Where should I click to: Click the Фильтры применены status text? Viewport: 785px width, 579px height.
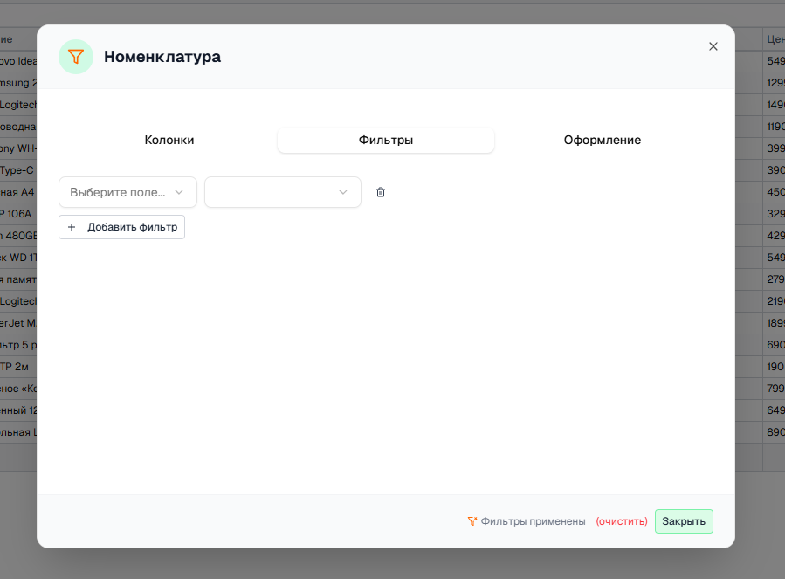(x=534, y=521)
